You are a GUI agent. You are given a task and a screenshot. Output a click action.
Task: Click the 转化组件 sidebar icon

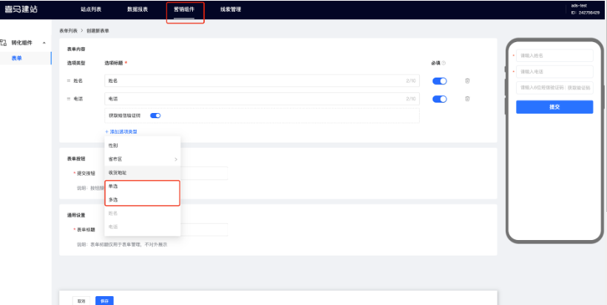coord(4,44)
